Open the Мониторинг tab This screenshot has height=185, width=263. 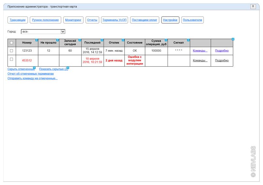(x=74, y=20)
